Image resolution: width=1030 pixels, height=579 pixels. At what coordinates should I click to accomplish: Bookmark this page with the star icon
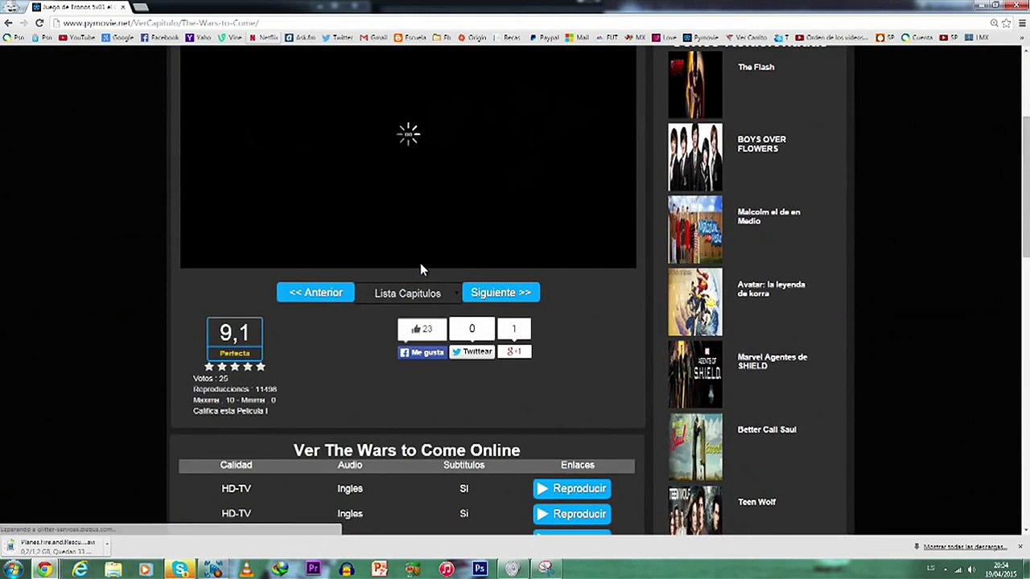pyautogui.click(x=1006, y=23)
